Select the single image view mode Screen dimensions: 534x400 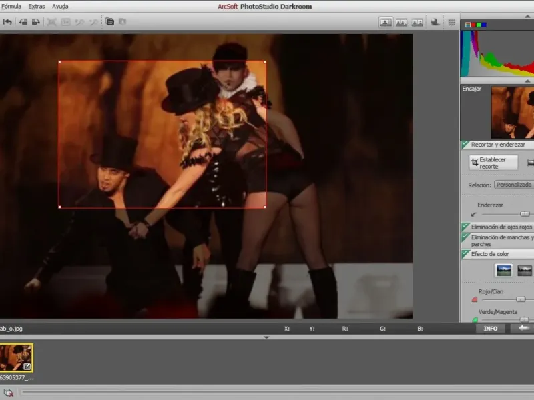[386, 22]
